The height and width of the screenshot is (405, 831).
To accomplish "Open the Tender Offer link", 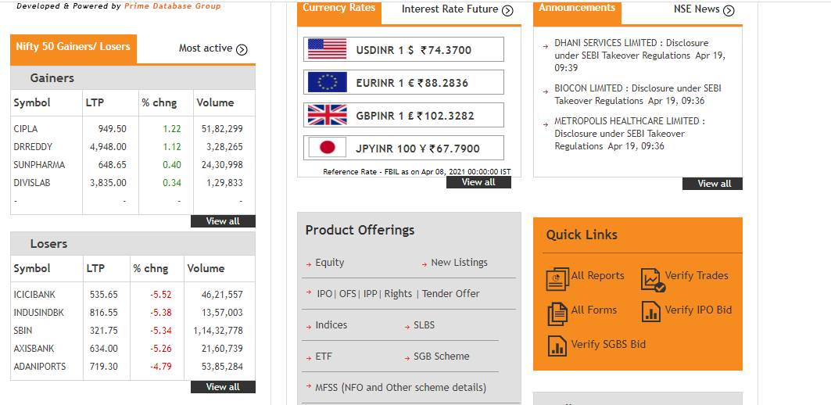I will (450, 294).
